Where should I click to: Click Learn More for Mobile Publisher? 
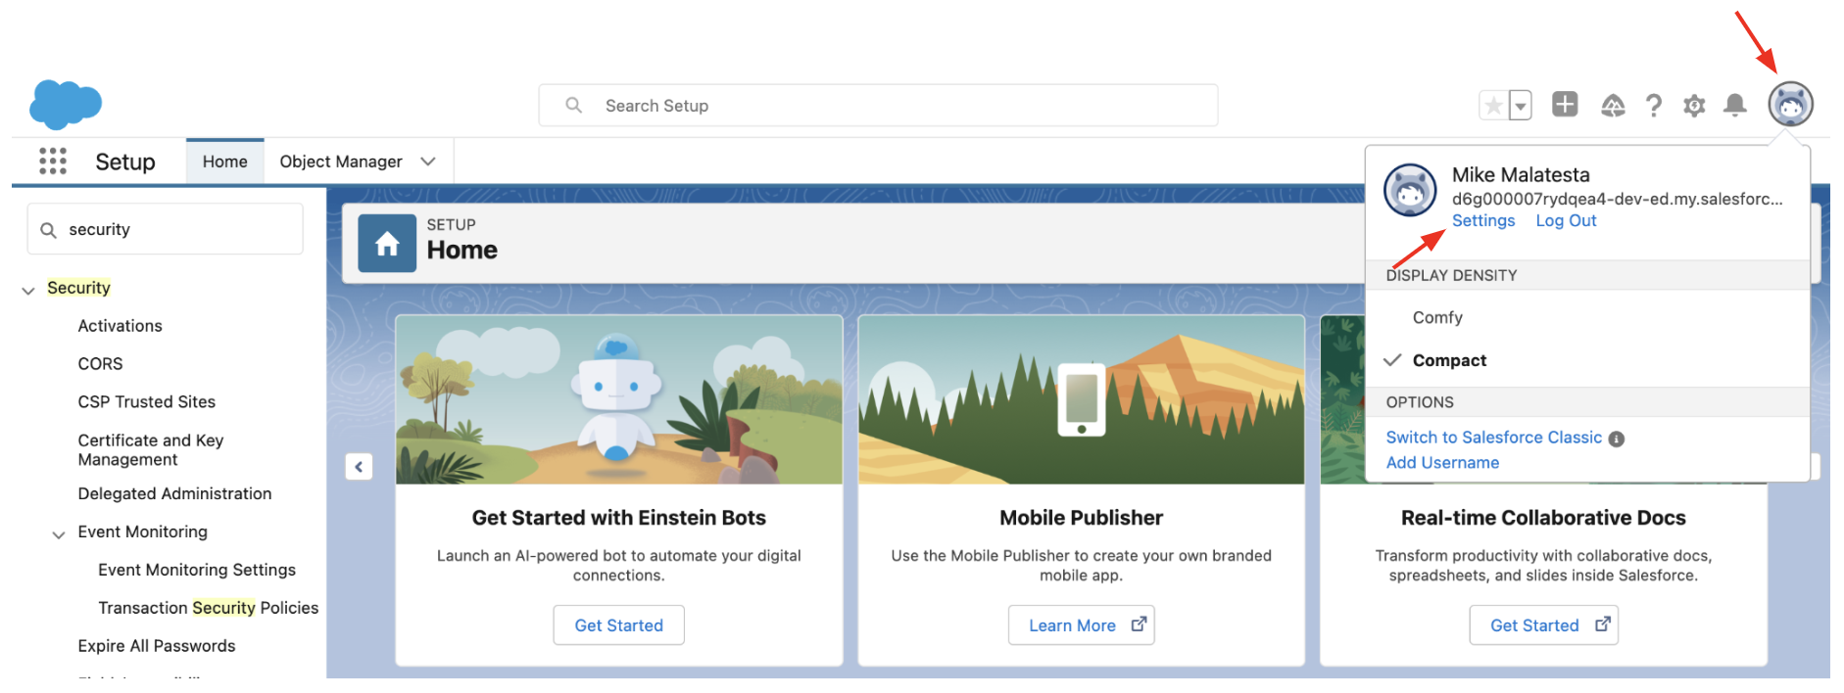point(1082,625)
